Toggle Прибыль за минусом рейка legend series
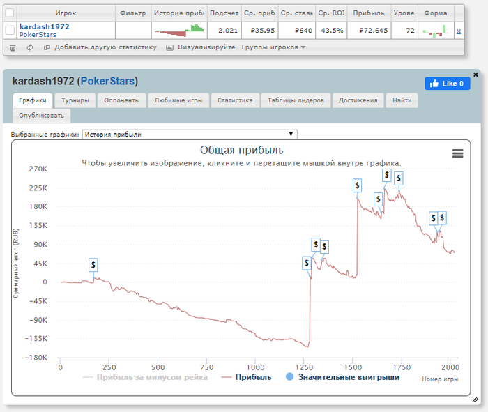This screenshot has height=412, width=488. tap(145, 377)
